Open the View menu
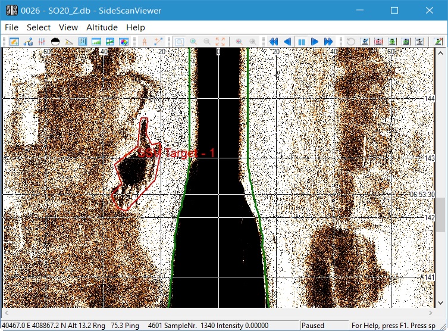Image resolution: width=448 pixels, height=331 pixels. click(68, 27)
